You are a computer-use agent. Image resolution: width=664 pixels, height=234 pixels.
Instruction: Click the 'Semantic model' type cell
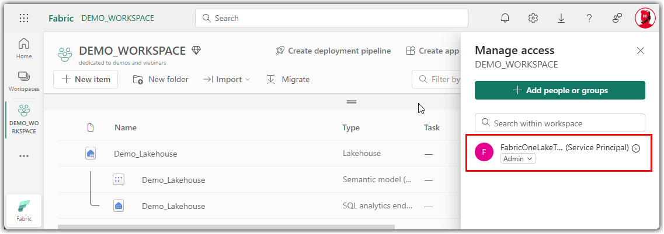pyautogui.click(x=377, y=179)
